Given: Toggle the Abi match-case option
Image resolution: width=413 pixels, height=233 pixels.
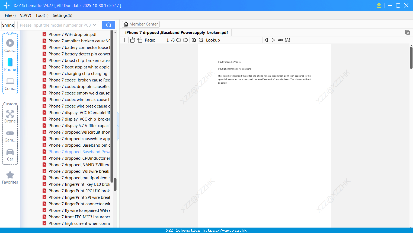Looking at the screenshot, I should (x=280, y=40).
